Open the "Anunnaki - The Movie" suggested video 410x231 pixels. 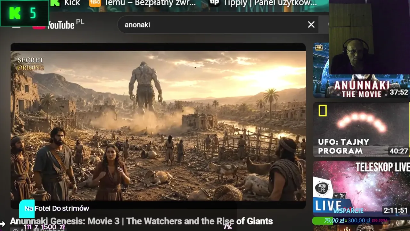(x=361, y=70)
